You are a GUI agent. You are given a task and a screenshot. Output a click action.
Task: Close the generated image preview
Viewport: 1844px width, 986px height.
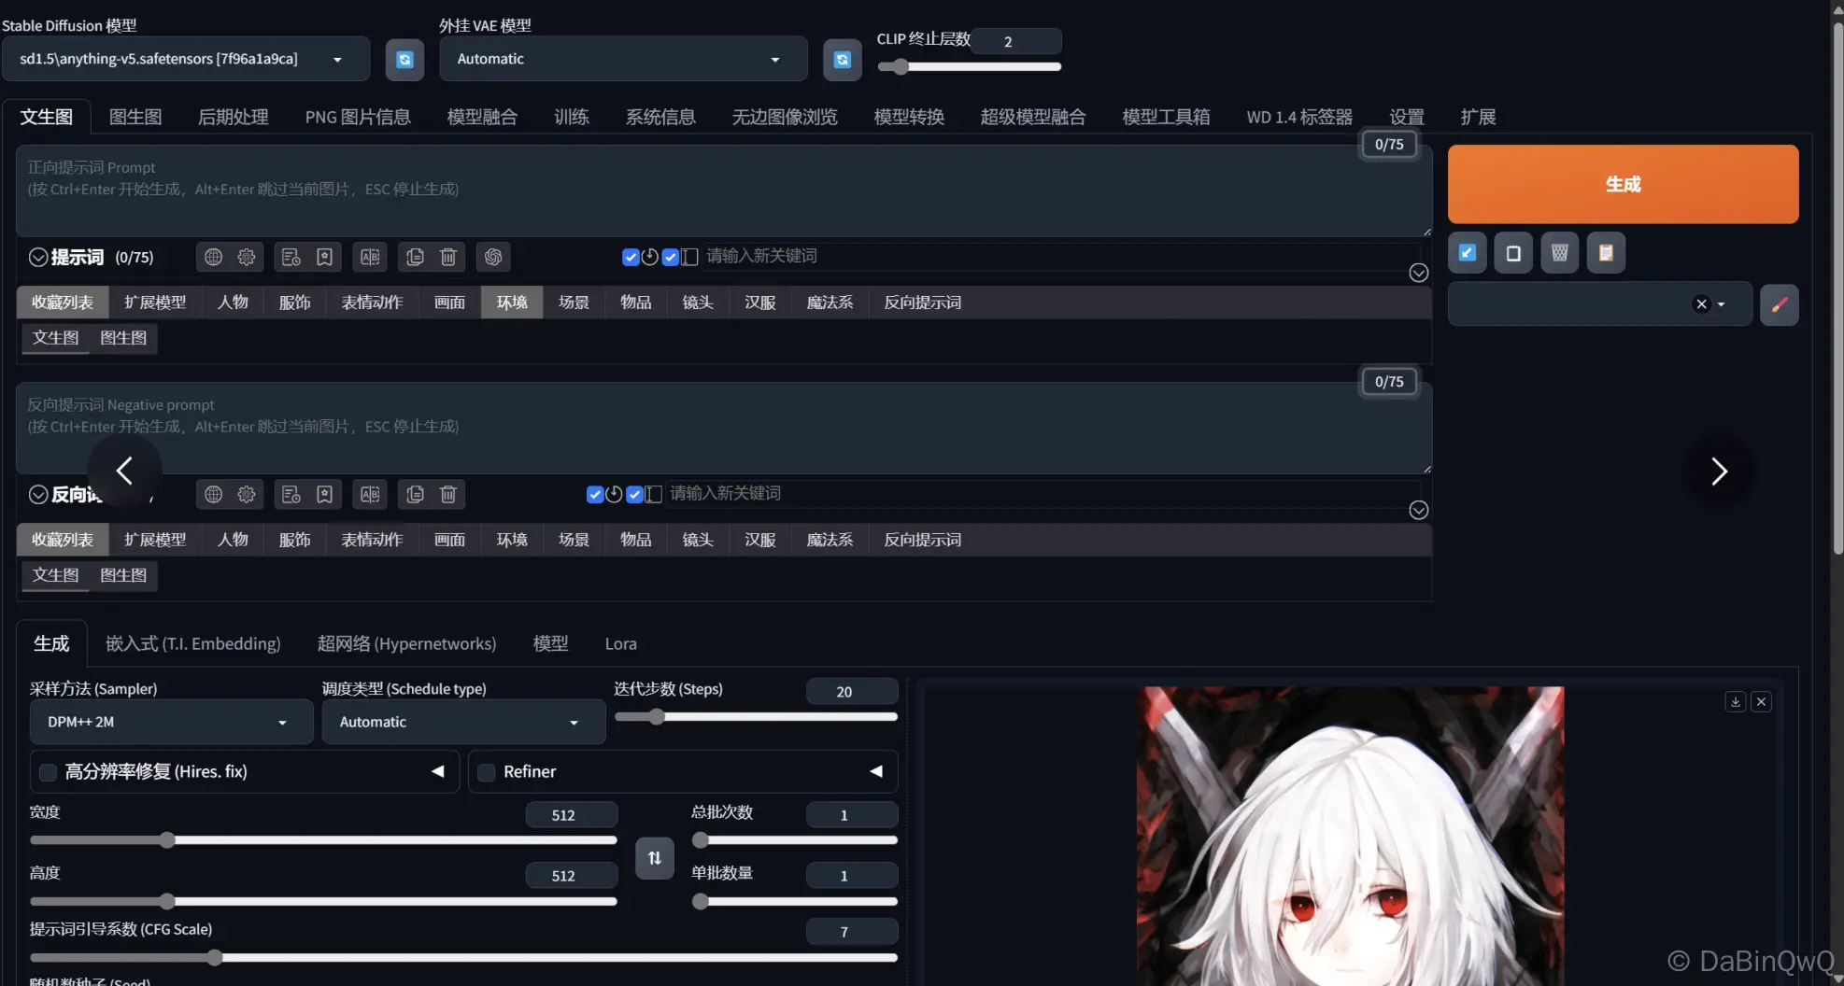(1762, 702)
